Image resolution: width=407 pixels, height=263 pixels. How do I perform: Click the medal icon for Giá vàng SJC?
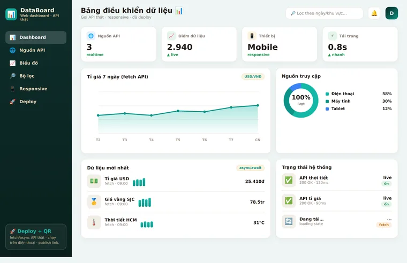pos(94,202)
